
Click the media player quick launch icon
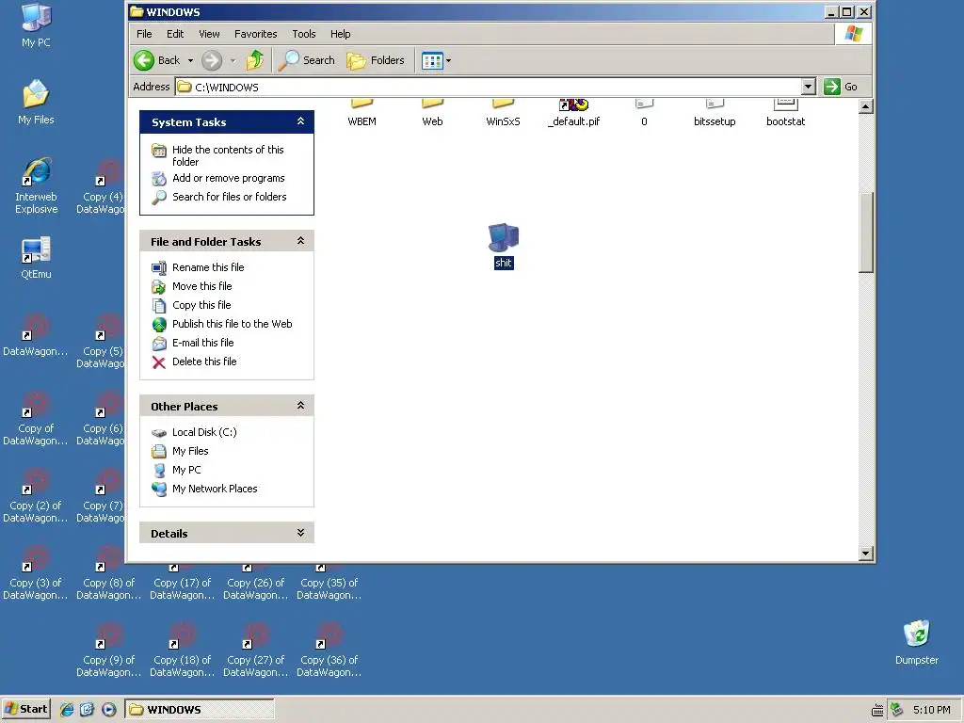(109, 710)
